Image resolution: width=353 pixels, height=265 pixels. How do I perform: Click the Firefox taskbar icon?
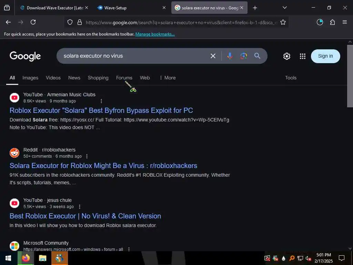tap(26, 258)
